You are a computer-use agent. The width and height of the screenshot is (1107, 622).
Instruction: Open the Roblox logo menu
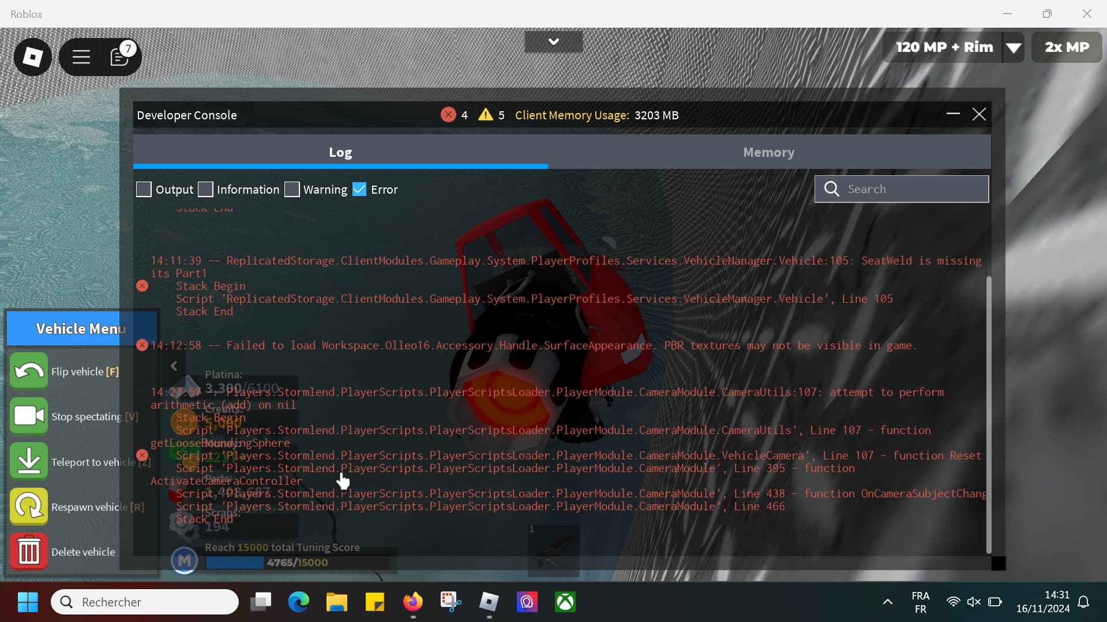(32, 56)
